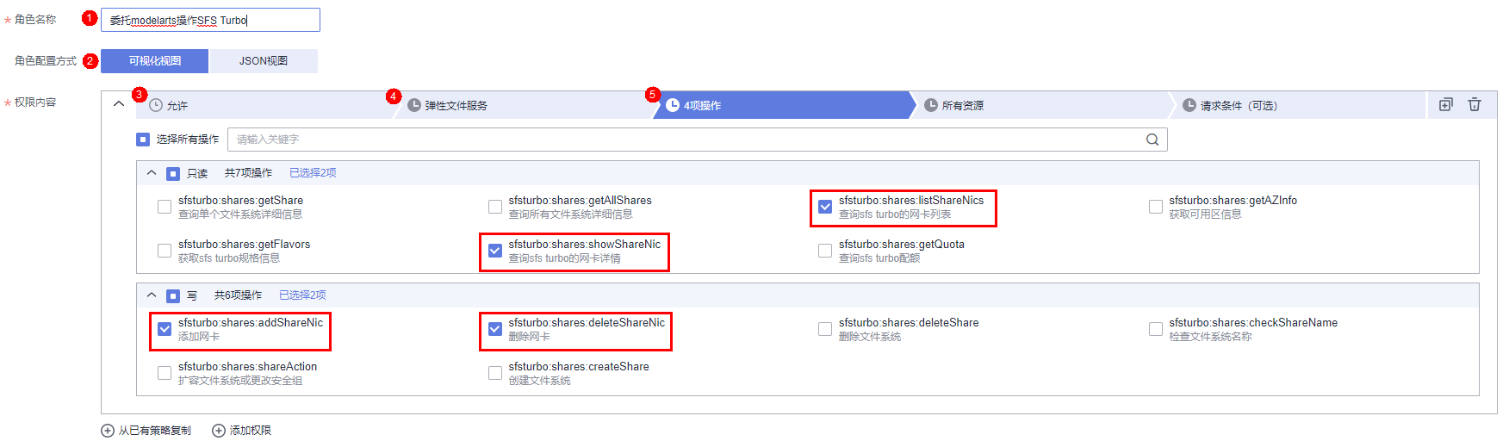Uncheck sfsturbo:shares:addShareNic
The height and width of the screenshot is (441, 1509).
click(x=165, y=329)
